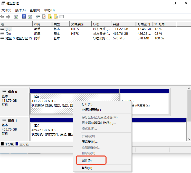Click the blue help question mark icon
The image size is (191, 173).
click(24, 17)
